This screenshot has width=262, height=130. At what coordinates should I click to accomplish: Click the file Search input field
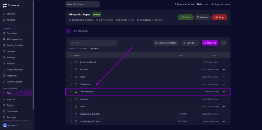point(93,43)
